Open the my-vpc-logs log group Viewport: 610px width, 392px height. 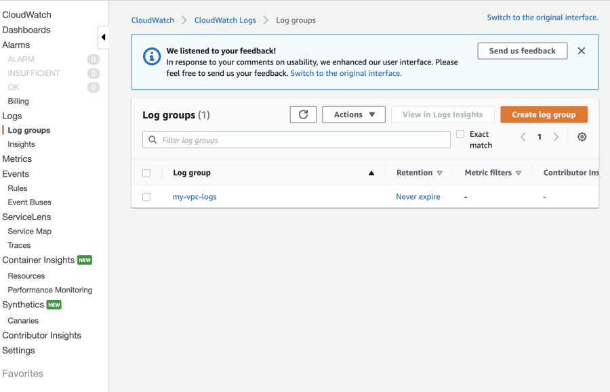pos(195,196)
